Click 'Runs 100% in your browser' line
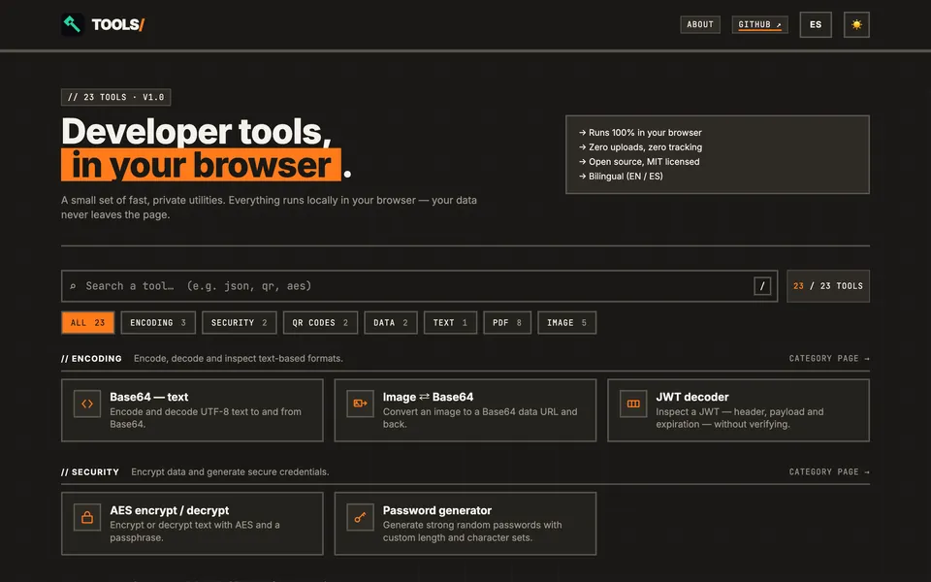931x582 pixels. pyautogui.click(x=640, y=133)
